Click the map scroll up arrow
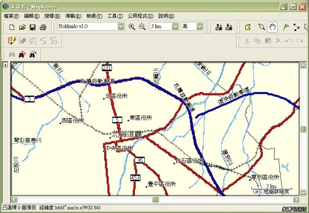 pyautogui.click(x=303, y=65)
